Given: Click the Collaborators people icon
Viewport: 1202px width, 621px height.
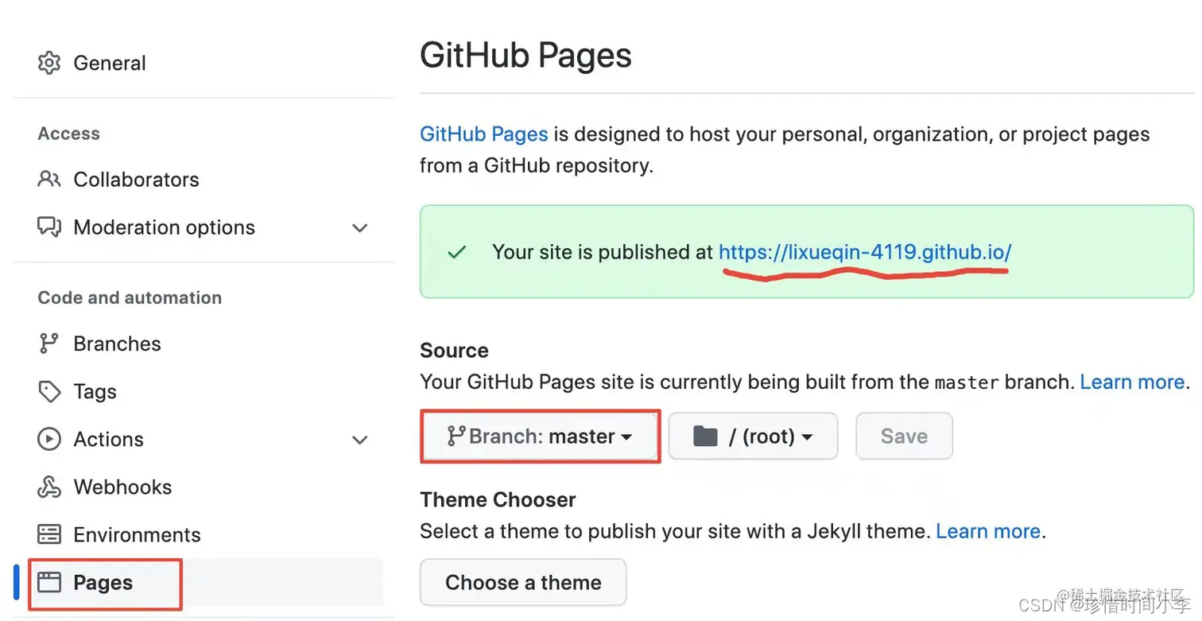Looking at the screenshot, I should (49, 180).
